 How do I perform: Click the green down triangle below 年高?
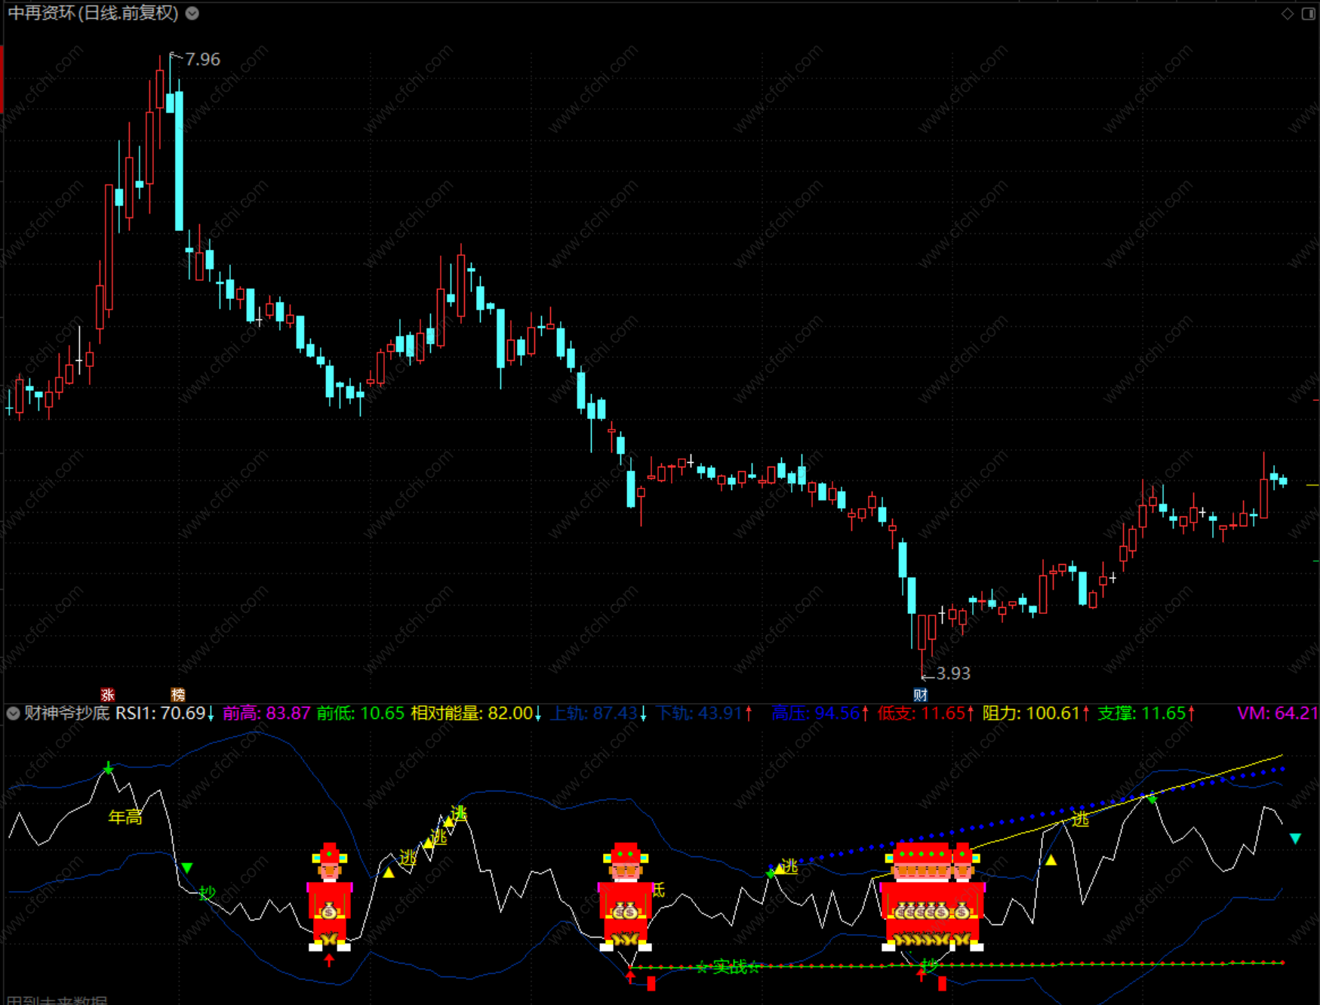tap(187, 868)
